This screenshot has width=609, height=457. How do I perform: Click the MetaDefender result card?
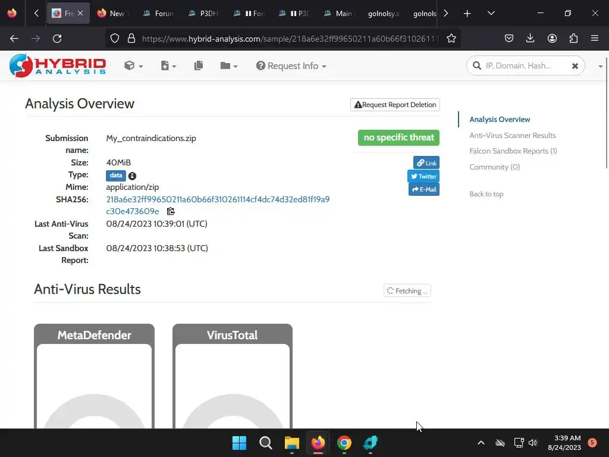click(94, 376)
